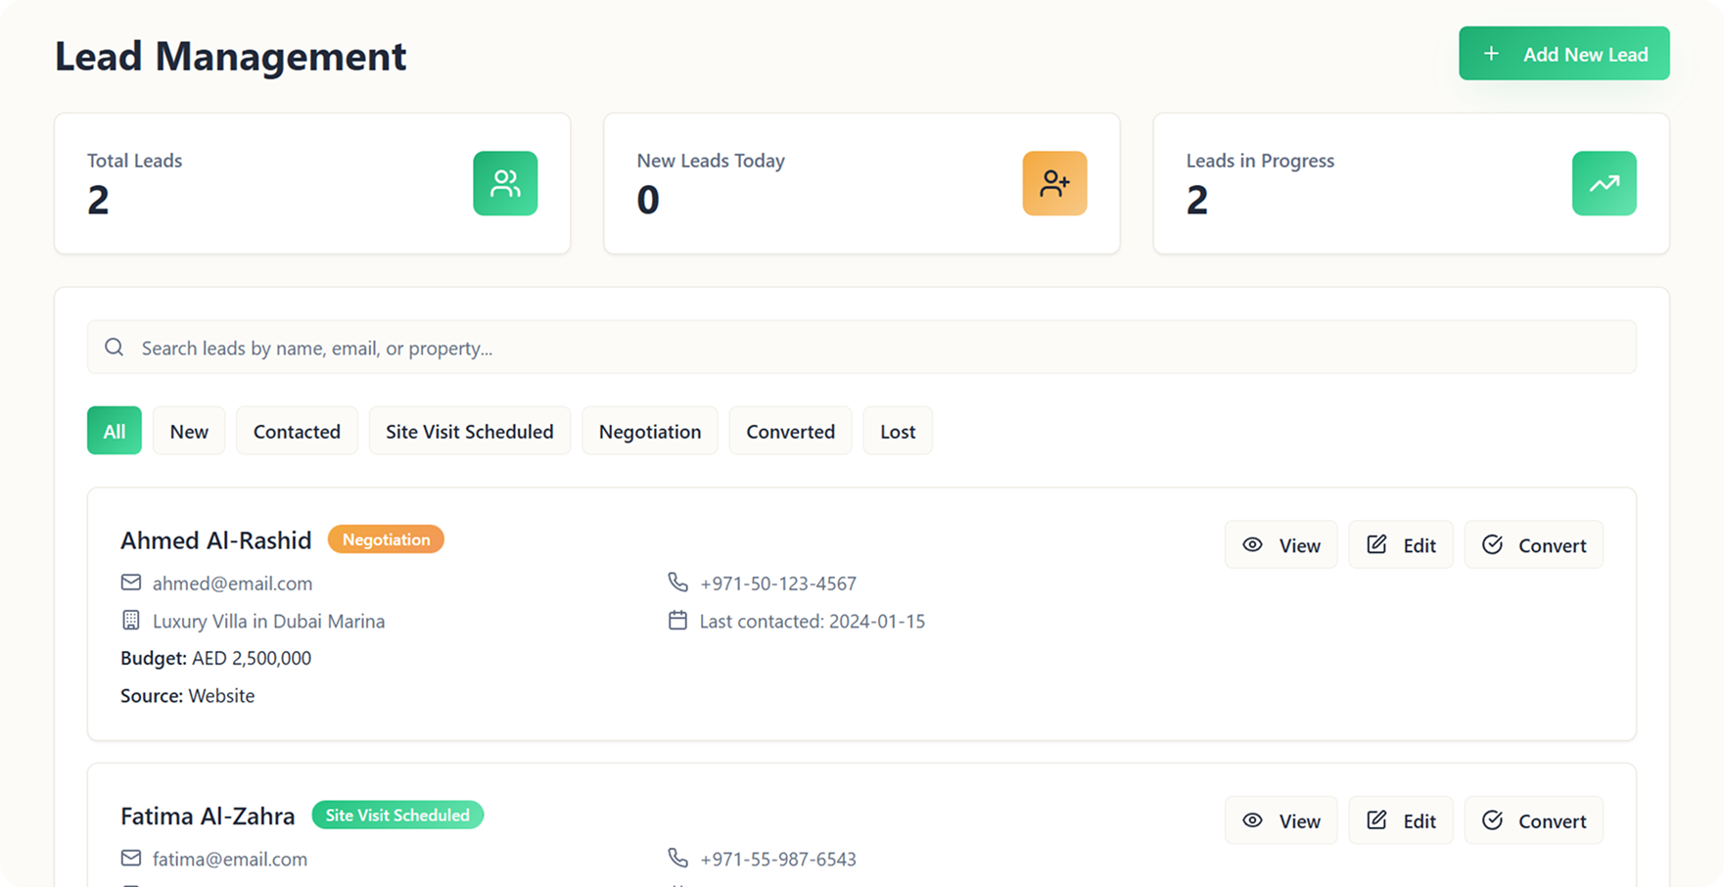Filter leads by New status
This screenshot has width=1724, height=887.
[189, 431]
